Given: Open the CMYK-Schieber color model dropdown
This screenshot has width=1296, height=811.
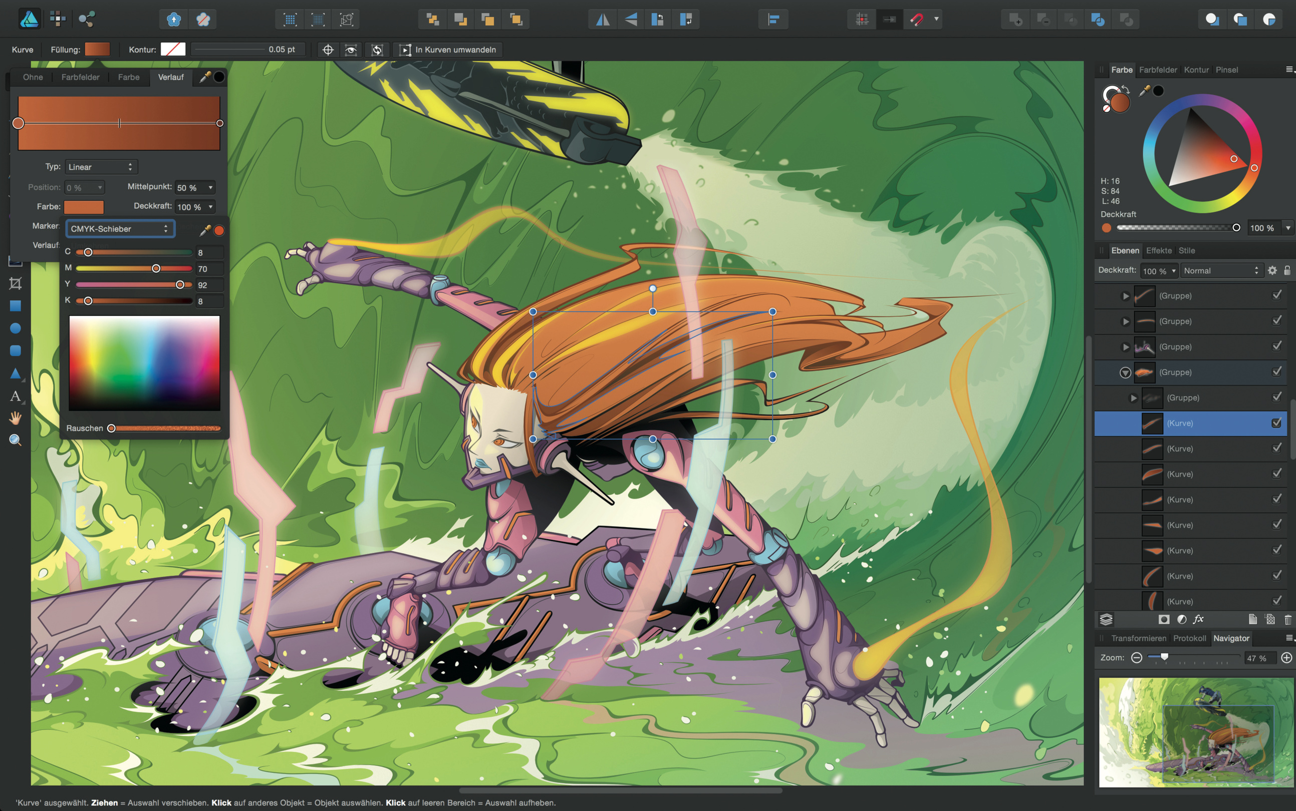Looking at the screenshot, I should coord(120,228).
